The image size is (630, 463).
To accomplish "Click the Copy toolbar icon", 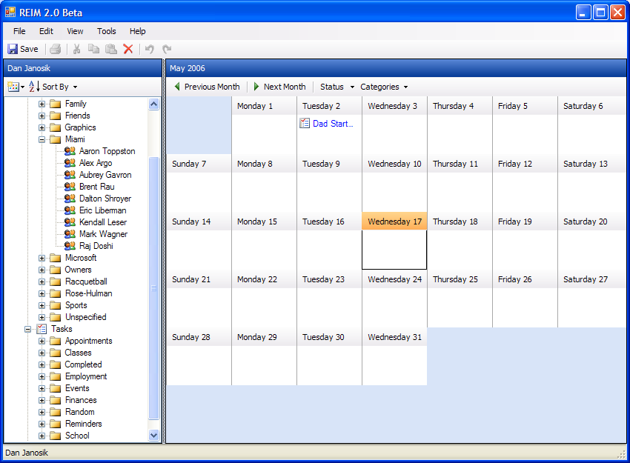I will [93, 49].
